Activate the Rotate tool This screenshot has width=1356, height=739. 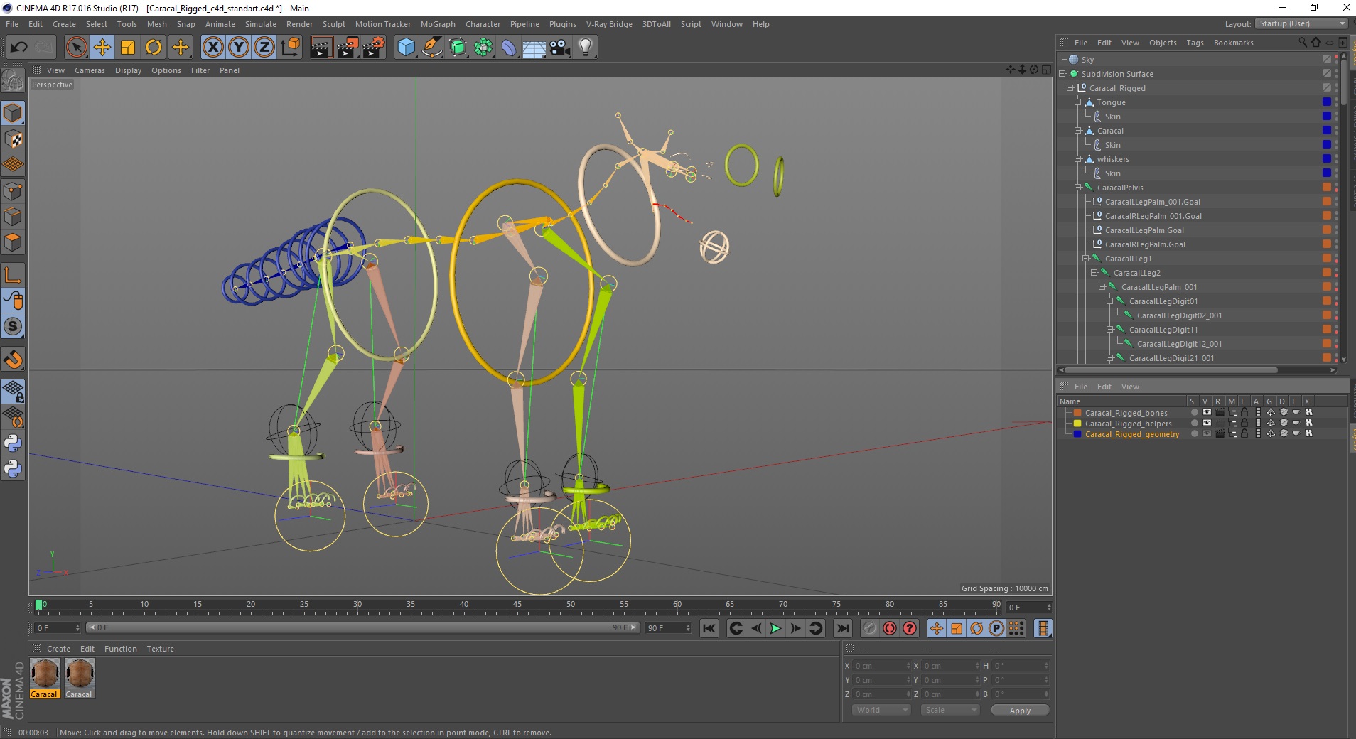(x=154, y=48)
